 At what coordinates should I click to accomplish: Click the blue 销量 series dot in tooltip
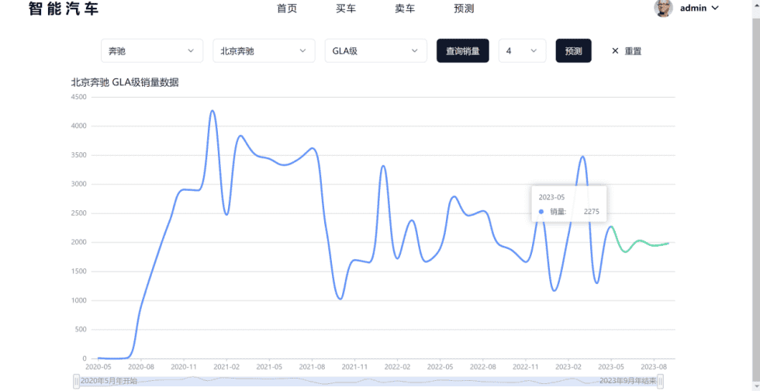tap(541, 212)
